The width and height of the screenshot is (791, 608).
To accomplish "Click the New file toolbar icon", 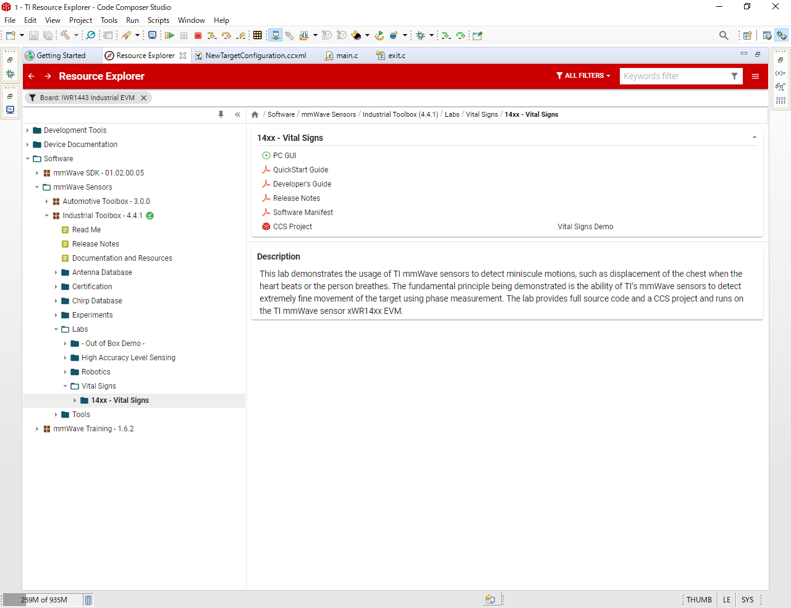I will [11, 35].
